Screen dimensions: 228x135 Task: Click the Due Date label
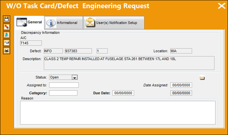pyautogui.click(x=101, y=93)
